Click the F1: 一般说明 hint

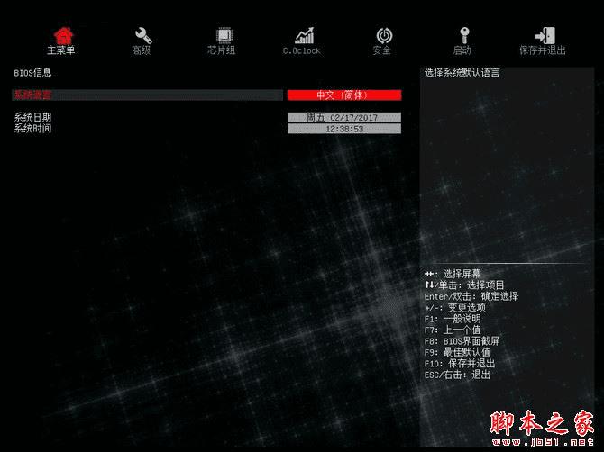coord(453,319)
